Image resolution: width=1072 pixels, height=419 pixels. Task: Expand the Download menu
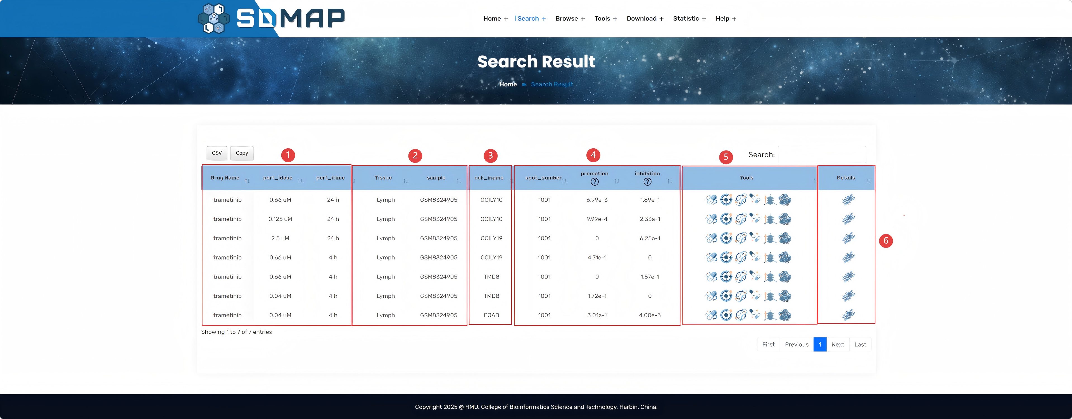tap(645, 19)
